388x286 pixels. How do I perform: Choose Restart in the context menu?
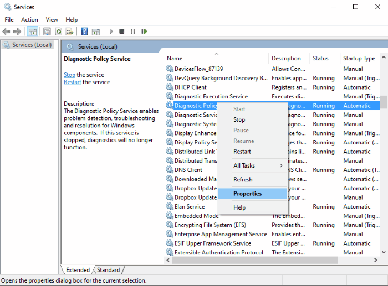tap(252, 152)
